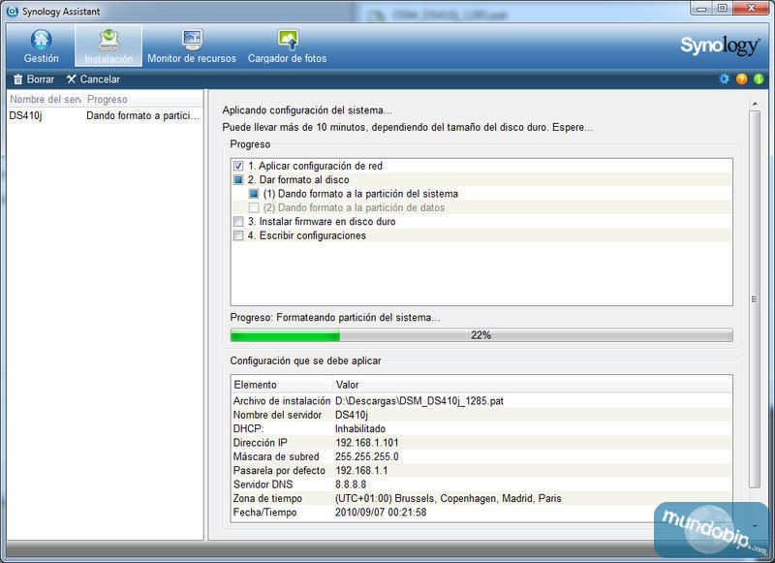
Task: Click the 'Zona de tiempo' row label
Action: pos(267,498)
